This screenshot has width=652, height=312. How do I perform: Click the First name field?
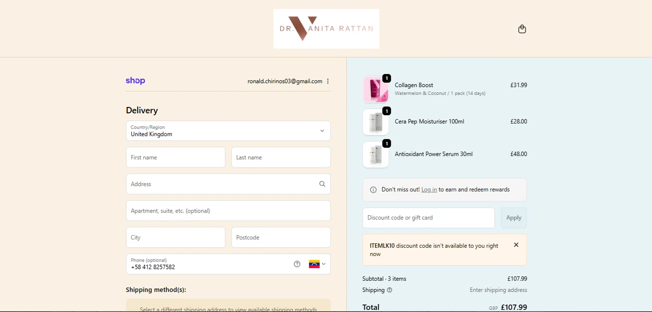176,157
